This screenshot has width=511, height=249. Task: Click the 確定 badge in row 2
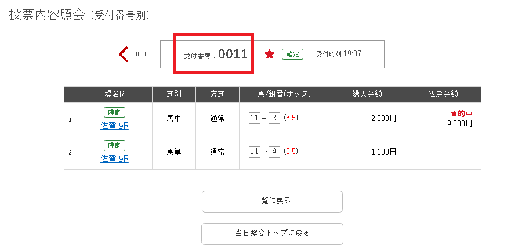pos(114,145)
